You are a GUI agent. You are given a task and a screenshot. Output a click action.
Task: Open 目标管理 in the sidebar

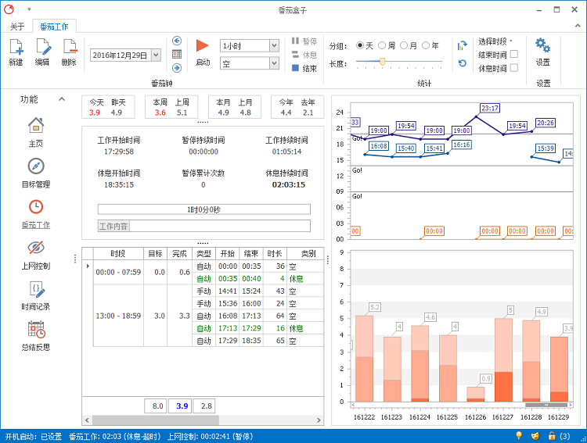[x=36, y=173]
